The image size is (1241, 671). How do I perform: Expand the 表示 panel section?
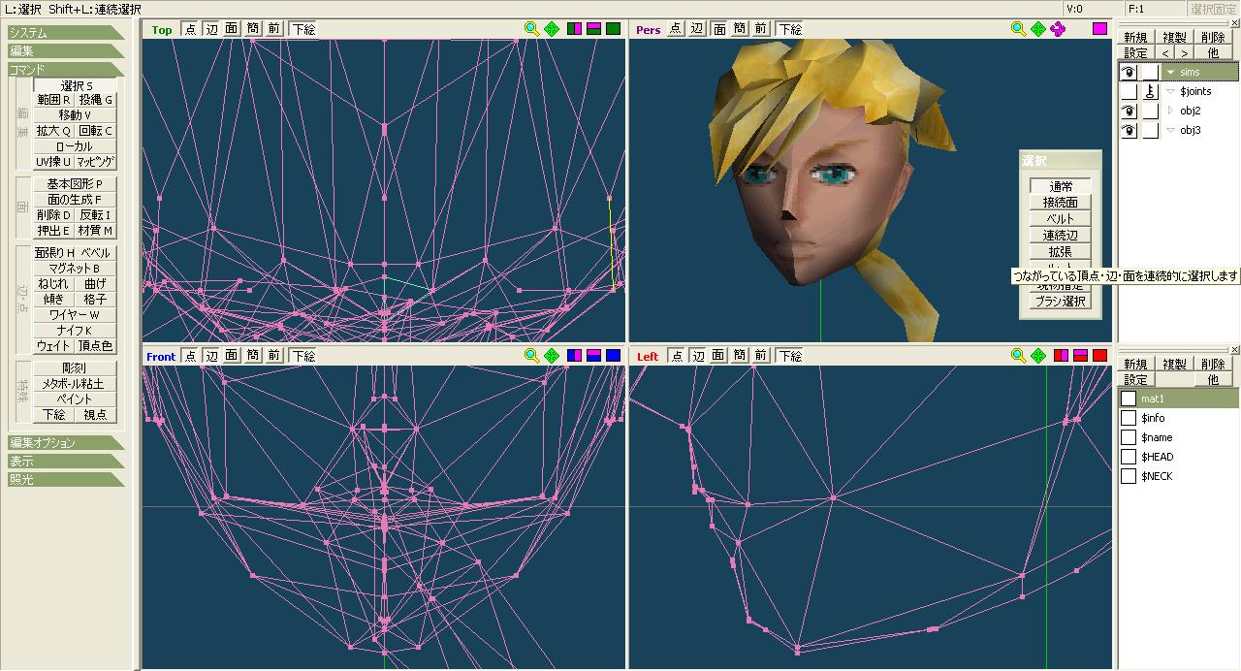point(66,462)
